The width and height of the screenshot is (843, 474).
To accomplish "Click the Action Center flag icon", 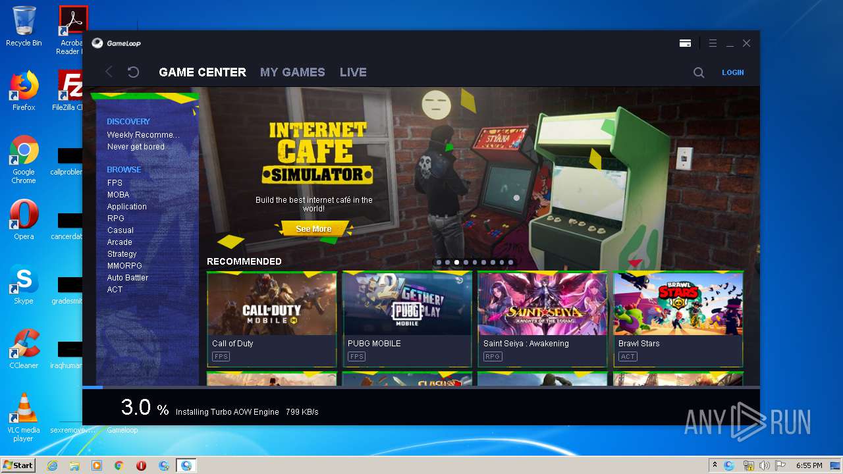I will pyautogui.click(x=781, y=465).
